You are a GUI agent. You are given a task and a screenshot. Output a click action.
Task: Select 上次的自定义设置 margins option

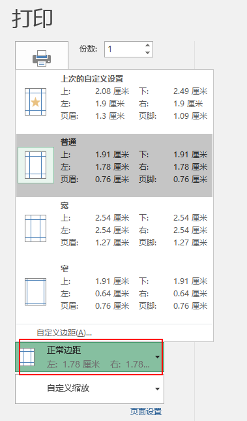click(114, 102)
